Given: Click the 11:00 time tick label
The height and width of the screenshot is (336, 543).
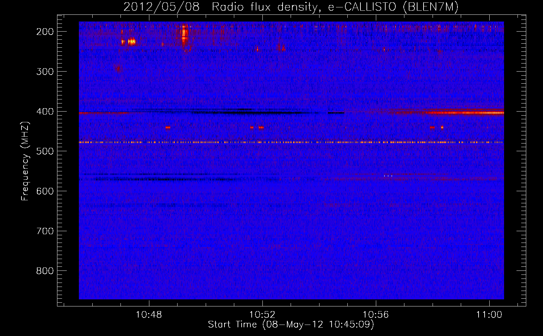Looking at the screenshot, I should tap(489, 315).
